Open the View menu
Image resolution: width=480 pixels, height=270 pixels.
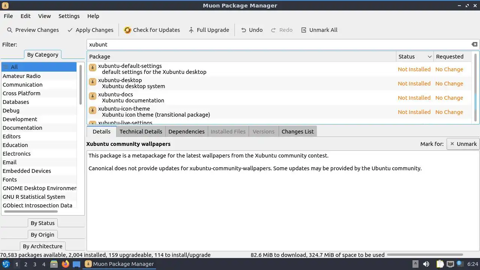coord(44,16)
